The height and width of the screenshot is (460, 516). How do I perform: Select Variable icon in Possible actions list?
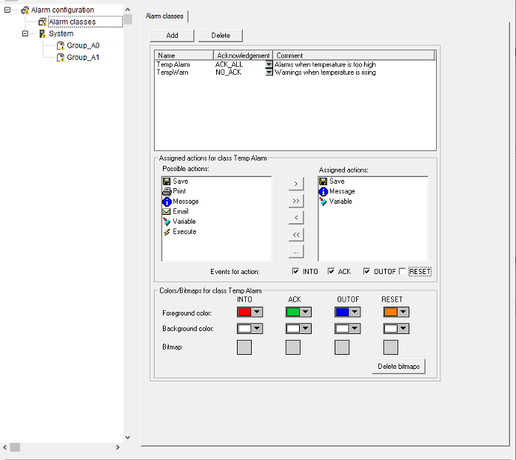click(x=167, y=221)
